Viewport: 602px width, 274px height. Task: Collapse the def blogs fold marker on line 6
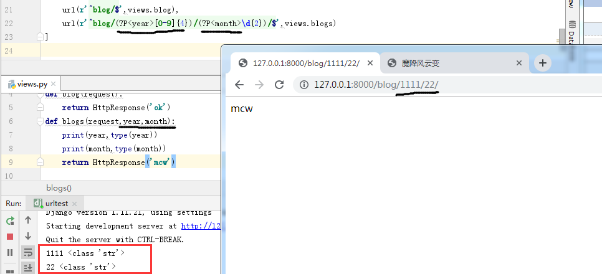[x=40, y=121]
